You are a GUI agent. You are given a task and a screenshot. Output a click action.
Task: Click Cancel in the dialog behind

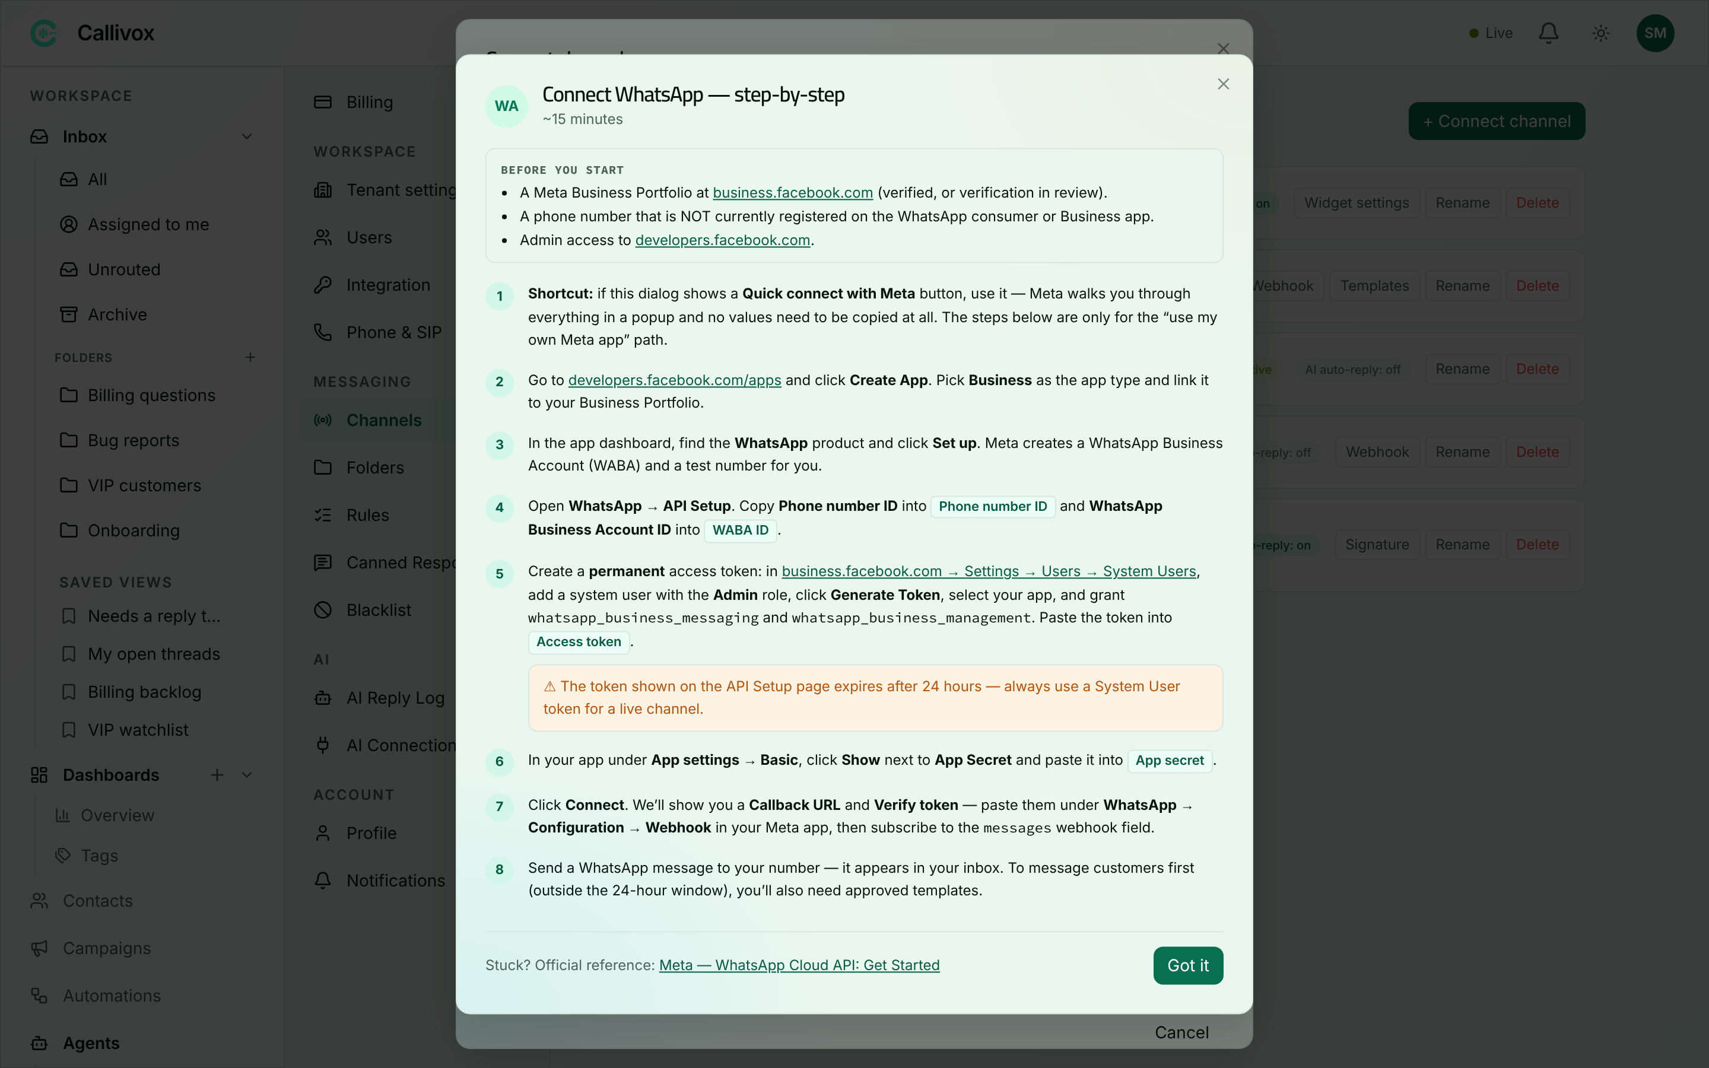[1181, 1032]
